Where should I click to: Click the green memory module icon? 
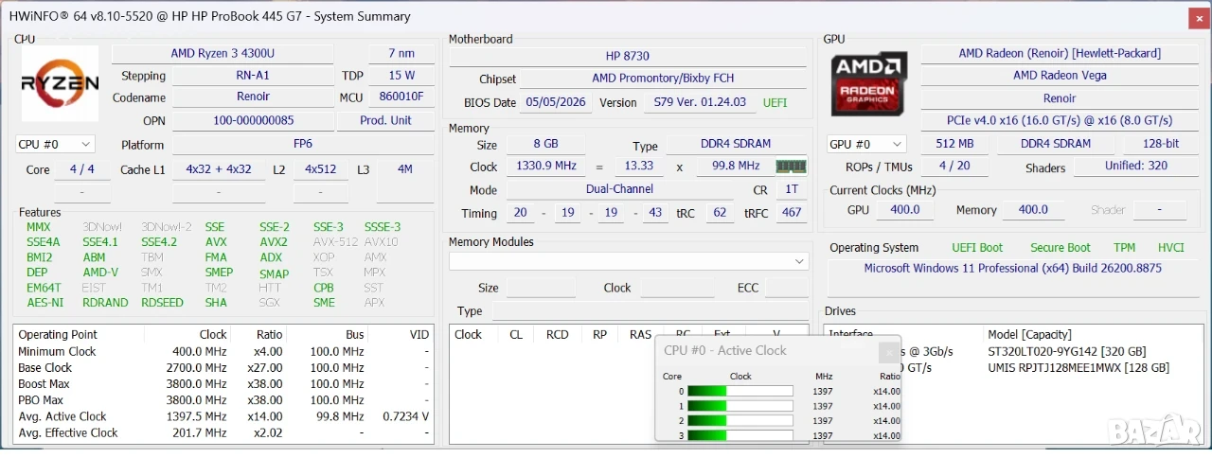pos(791,167)
